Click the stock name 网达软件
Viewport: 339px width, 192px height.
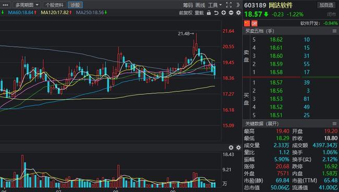(281, 5)
